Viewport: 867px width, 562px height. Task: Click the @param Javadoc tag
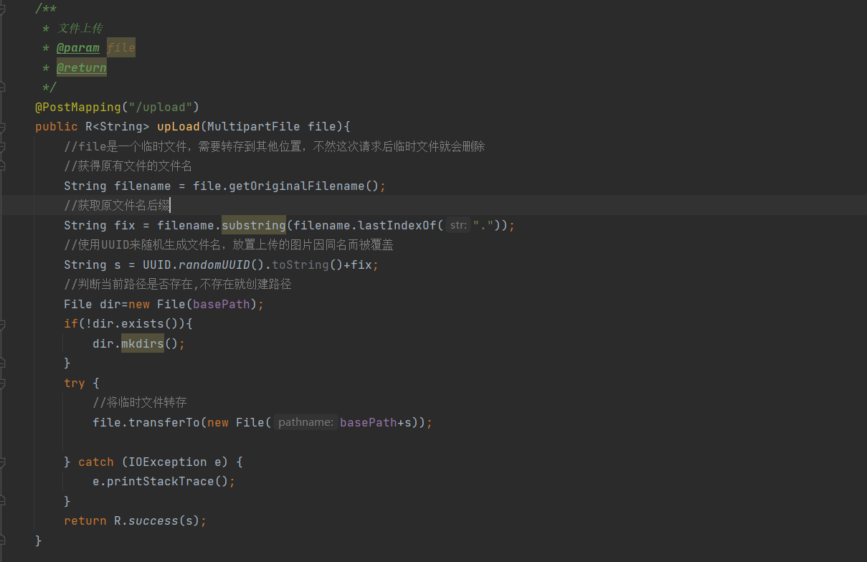78,48
